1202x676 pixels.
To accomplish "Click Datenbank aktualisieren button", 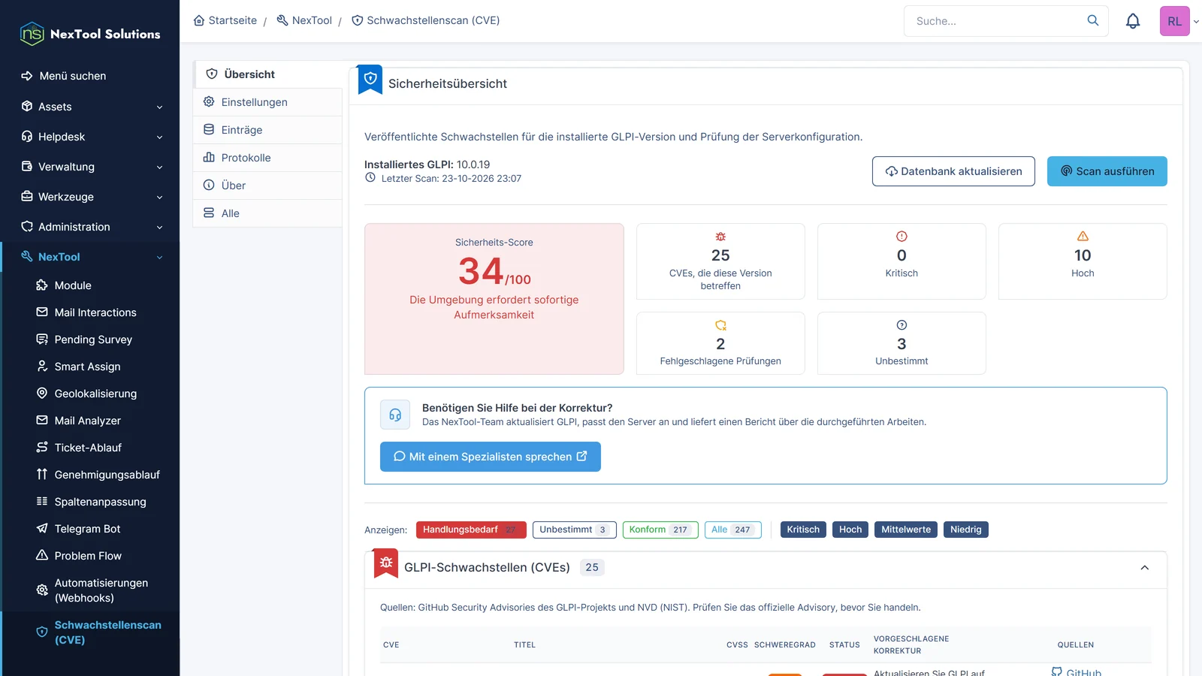I will point(953,171).
